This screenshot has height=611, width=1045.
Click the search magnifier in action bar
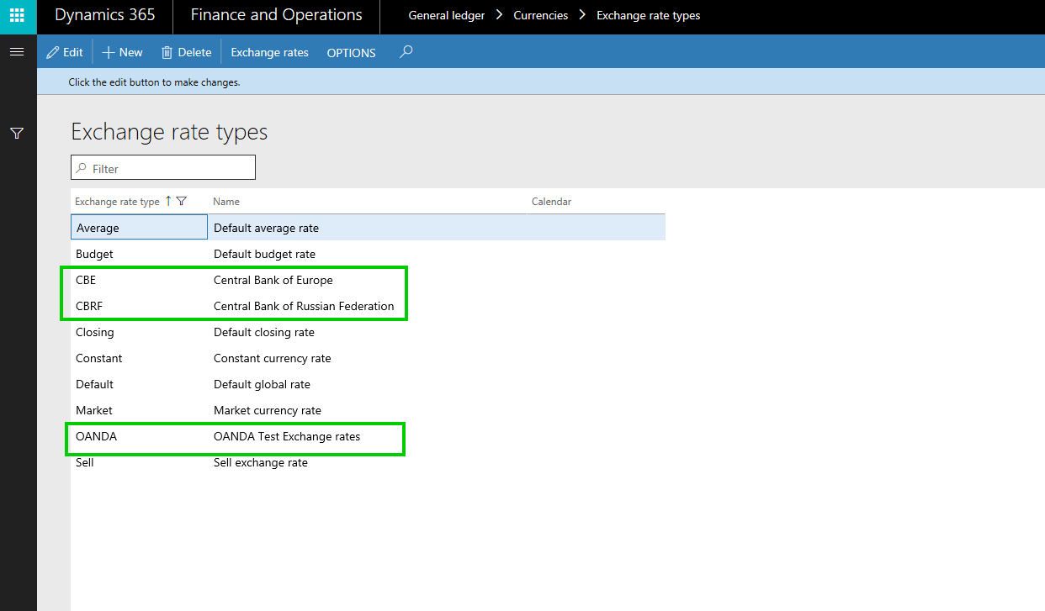coord(406,52)
